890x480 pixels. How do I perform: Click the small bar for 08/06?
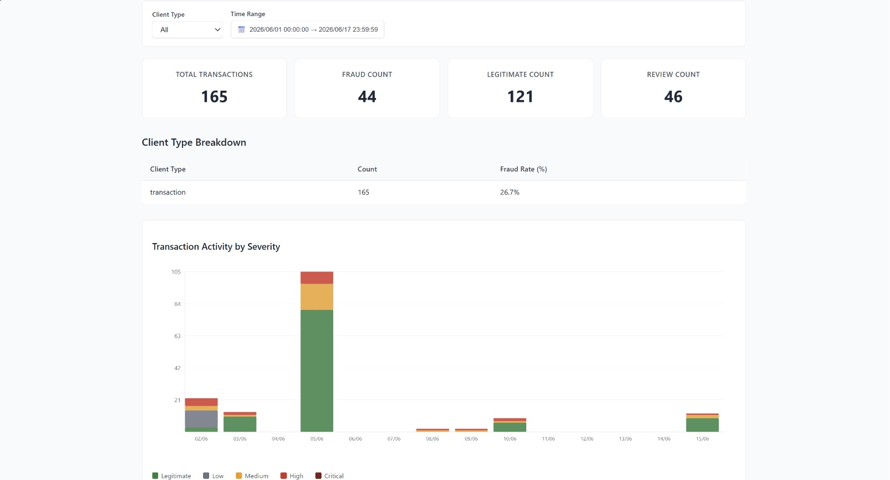point(433,430)
